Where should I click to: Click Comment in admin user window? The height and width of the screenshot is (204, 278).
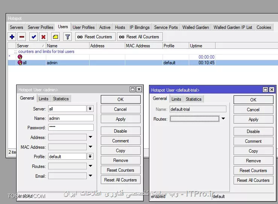(x=120, y=141)
